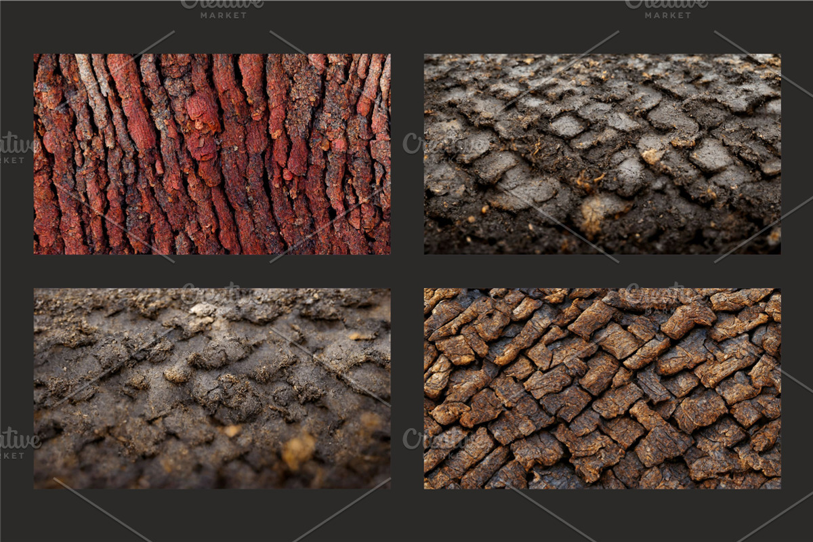This screenshot has width=813, height=542.
Task: Open the red tree bark texture thumbnail
Action: click(x=211, y=154)
